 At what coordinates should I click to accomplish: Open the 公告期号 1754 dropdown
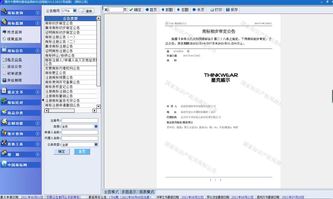coord(75,11)
